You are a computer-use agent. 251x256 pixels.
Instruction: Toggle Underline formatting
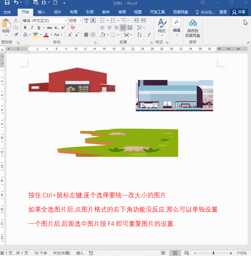pyautogui.click(x=39, y=27)
